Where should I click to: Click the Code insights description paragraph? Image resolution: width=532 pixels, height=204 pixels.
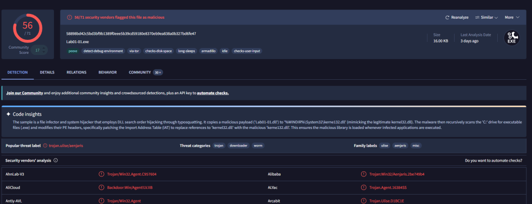pyautogui.click(x=267, y=125)
